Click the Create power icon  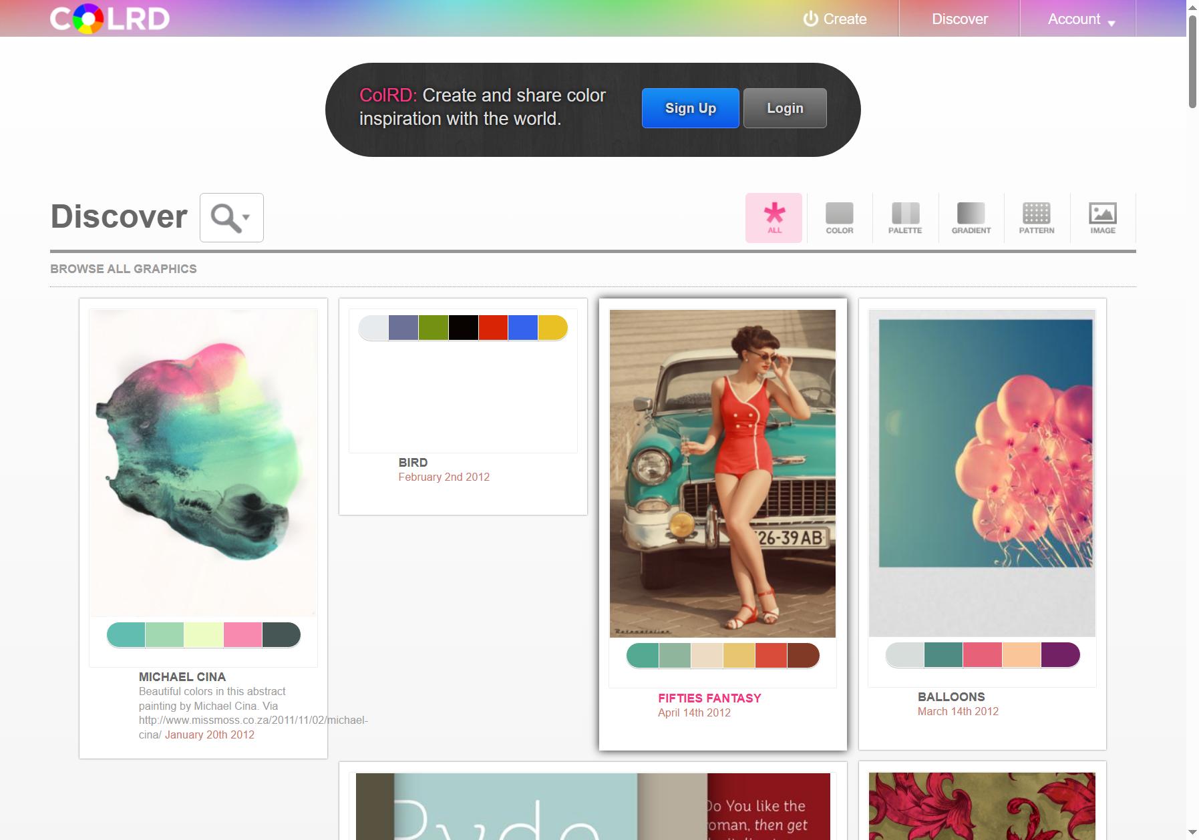tap(810, 19)
